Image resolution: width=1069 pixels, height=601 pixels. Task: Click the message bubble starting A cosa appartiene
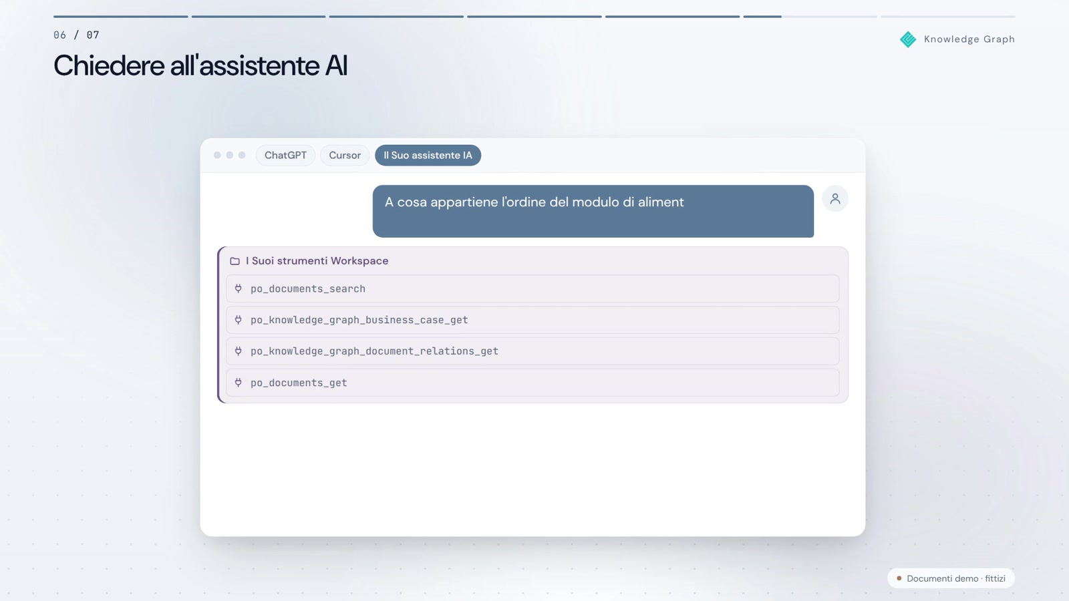593,211
